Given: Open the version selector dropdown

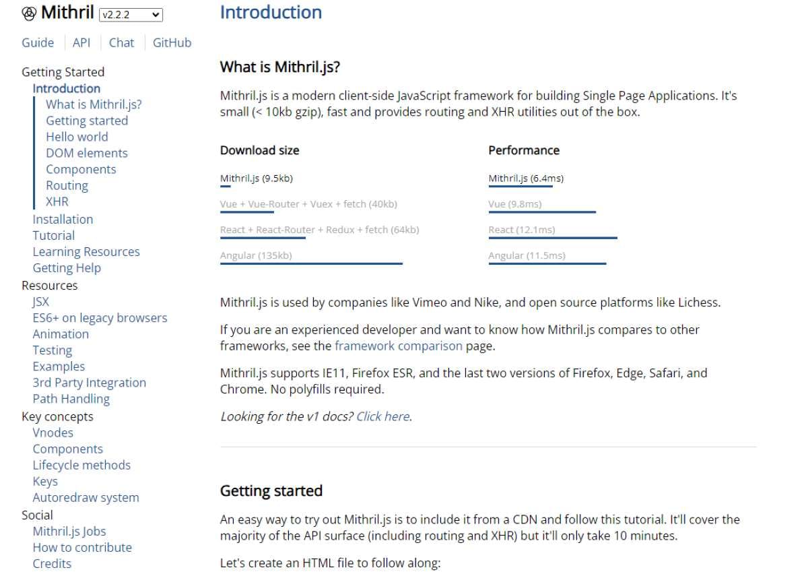Looking at the screenshot, I should coord(131,15).
